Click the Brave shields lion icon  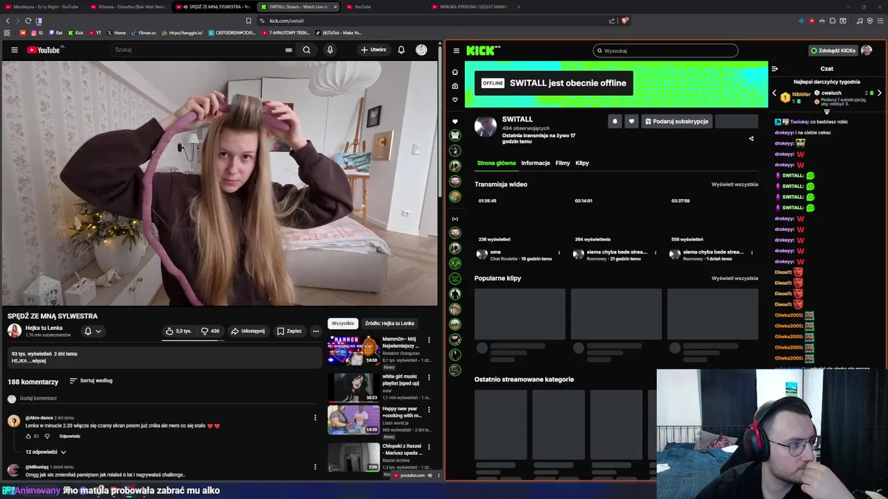coord(624,21)
